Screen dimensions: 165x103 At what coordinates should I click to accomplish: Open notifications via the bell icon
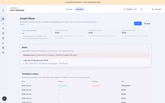147,9
